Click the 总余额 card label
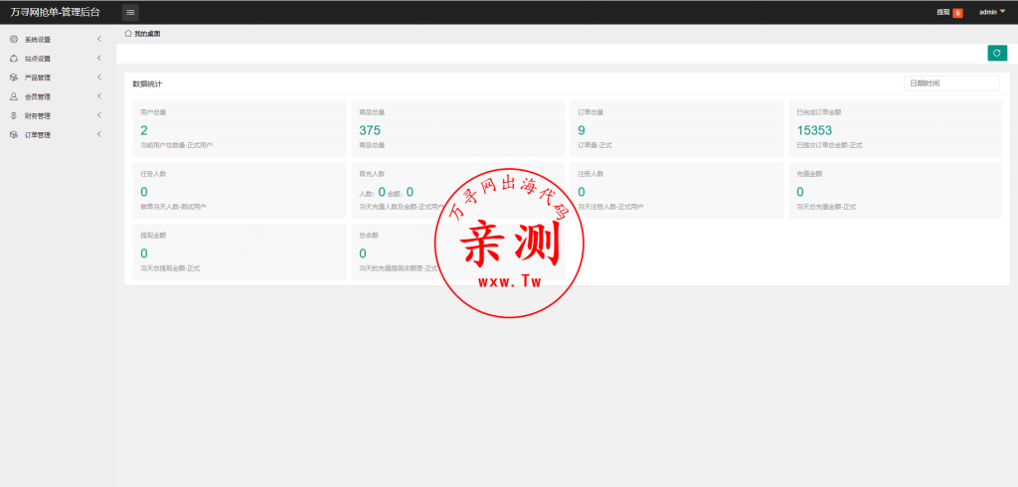The width and height of the screenshot is (1018, 487). pyautogui.click(x=369, y=236)
